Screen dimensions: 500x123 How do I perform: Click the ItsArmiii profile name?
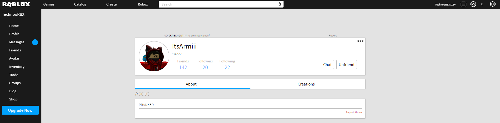pyautogui.click(x=184, y=46)
